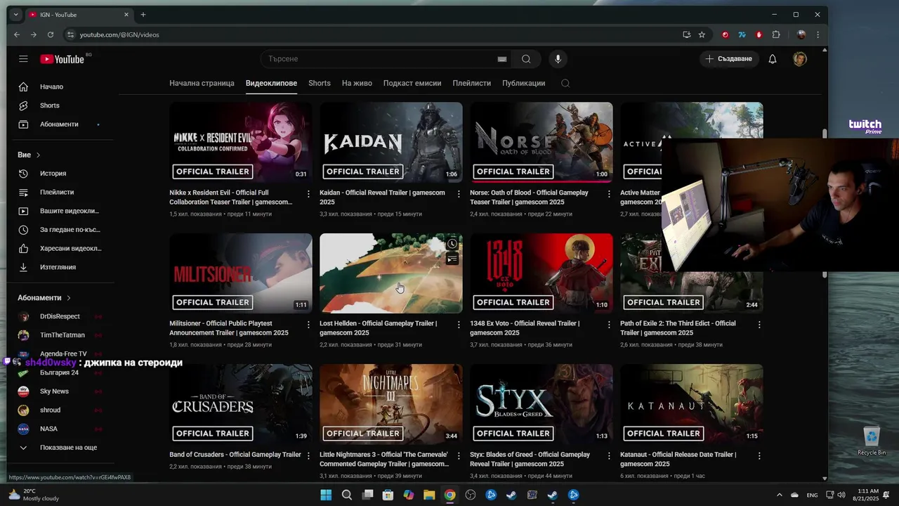Open options menu for Little Nightmares 3 video
This screenshot has width=899, height=506.
tap(459, 455)
